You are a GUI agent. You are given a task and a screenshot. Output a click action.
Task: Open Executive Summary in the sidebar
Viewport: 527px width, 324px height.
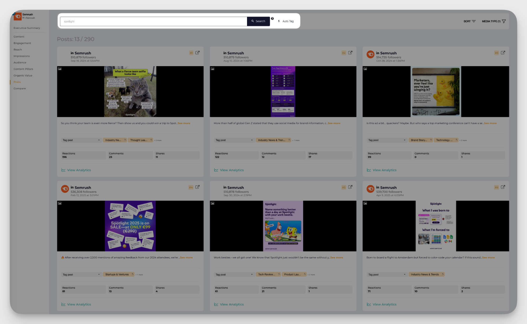click(x=27, y=28)
